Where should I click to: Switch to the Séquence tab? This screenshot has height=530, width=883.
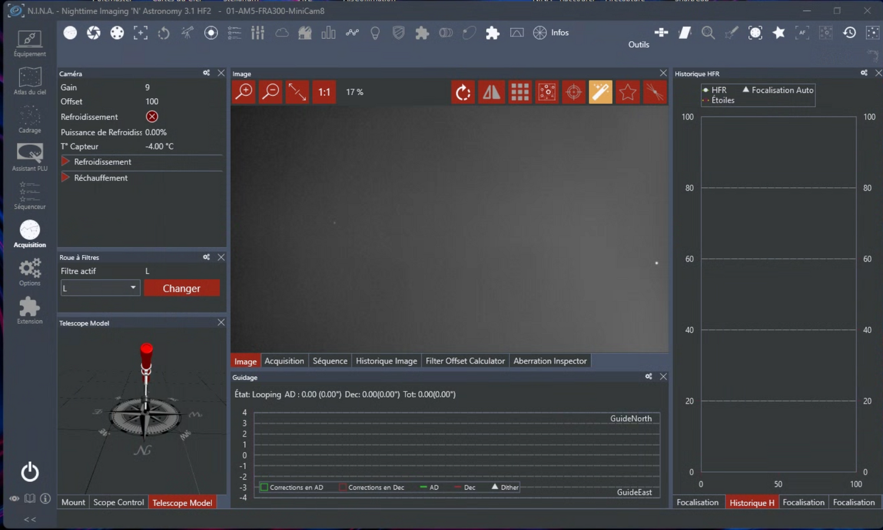pyautogui.click(x=330, y=361)
